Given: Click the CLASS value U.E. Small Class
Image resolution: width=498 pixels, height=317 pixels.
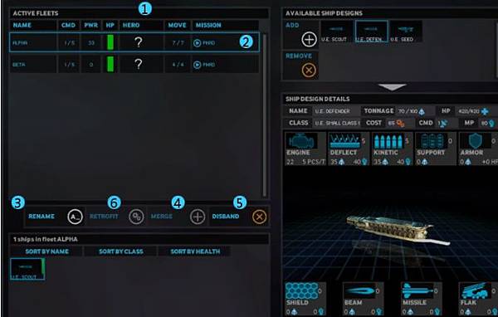Looking at the screenshot, I should coord(337,123).
